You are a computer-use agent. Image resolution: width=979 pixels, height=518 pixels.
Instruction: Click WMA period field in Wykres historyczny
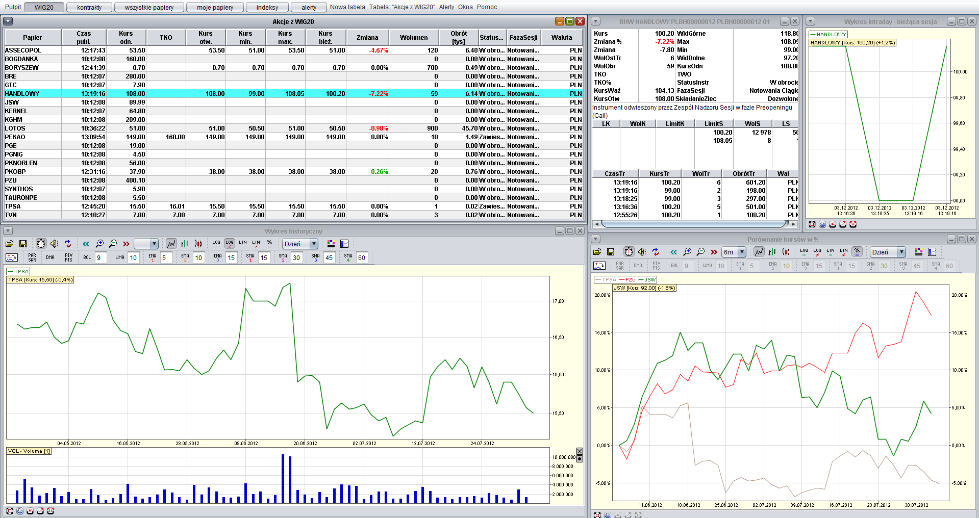pyautogui.click(x=134, y=258)
